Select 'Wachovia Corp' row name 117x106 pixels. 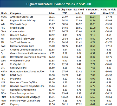coord(18,24)
